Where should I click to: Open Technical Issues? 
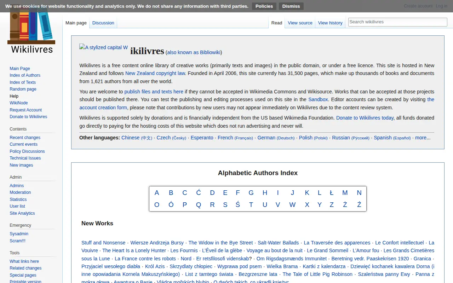25,158
